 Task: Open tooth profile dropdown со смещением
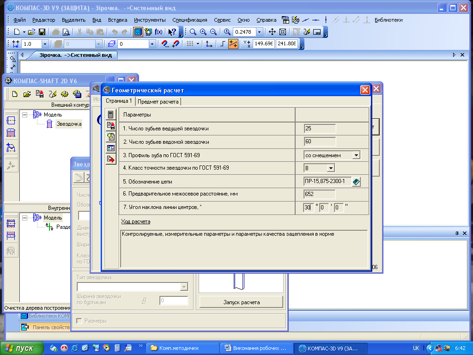click(x=356, y=155)
